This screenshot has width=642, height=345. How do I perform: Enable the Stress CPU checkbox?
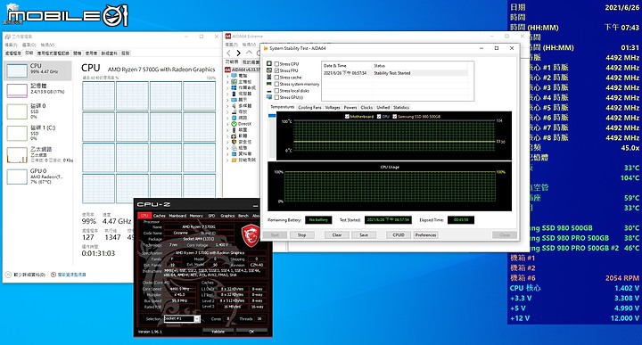click(276, 64)
